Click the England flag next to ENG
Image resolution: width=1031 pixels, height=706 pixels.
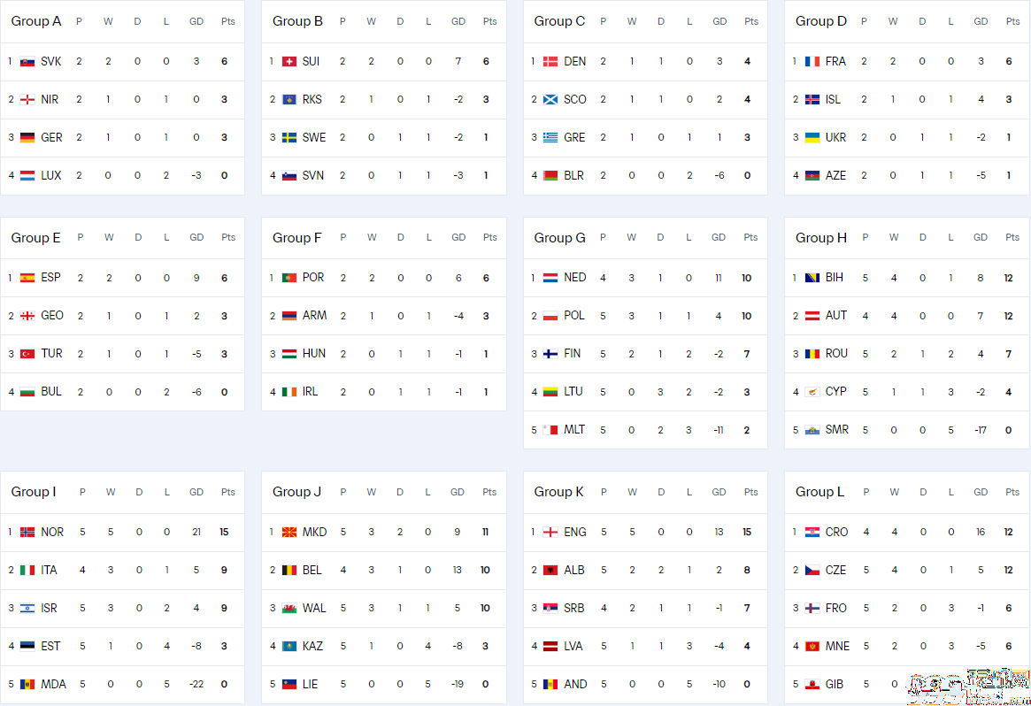pos(550,533)
